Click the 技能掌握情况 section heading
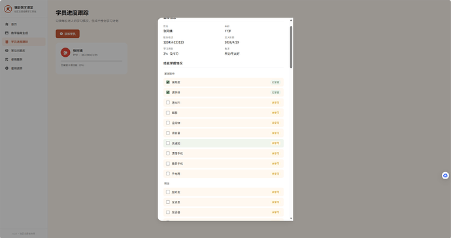Image resolution: width=451 pixels, height=238 pixels. 173,63
